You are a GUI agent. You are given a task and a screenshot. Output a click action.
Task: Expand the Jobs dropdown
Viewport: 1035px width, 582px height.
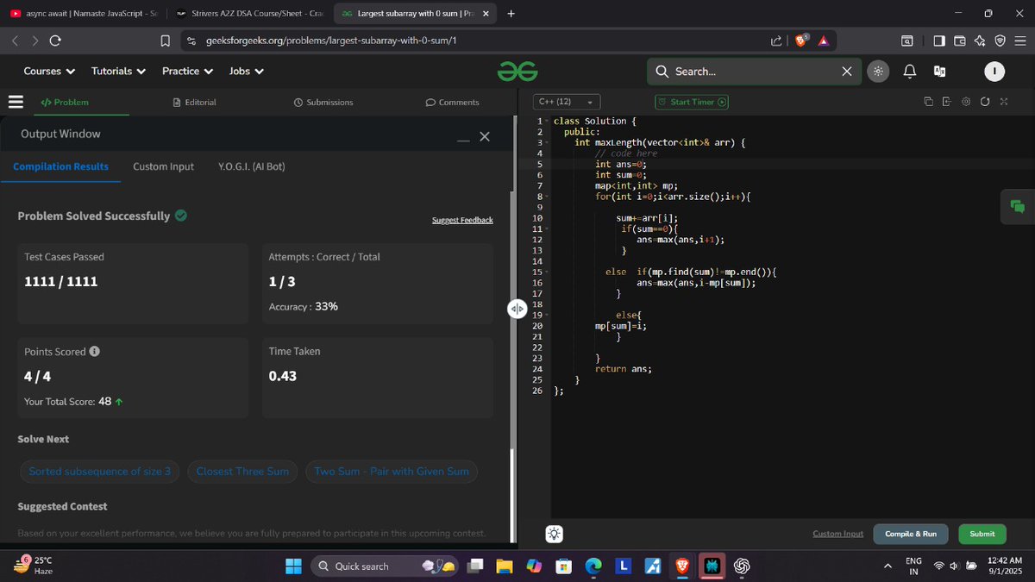point(247,72)
